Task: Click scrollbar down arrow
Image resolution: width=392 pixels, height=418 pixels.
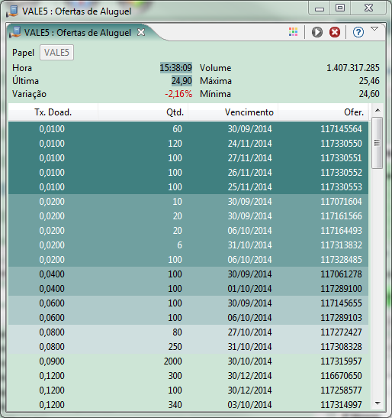Action: [x=378, y=403]
